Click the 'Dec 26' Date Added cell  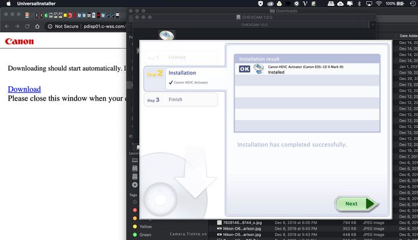click(x=408, y=79)
